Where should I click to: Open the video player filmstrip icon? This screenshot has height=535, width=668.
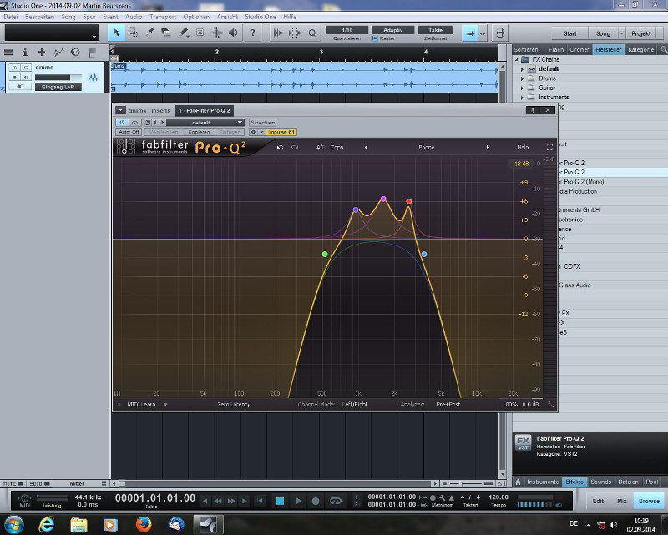(500, 33)
